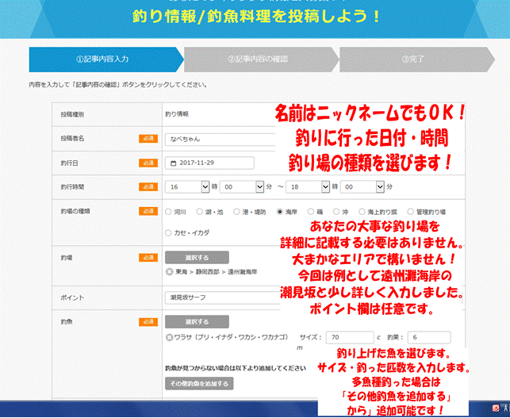510x418 pixels.
Task: Select 管理釣り場 radio button
Action: (411, 212)
